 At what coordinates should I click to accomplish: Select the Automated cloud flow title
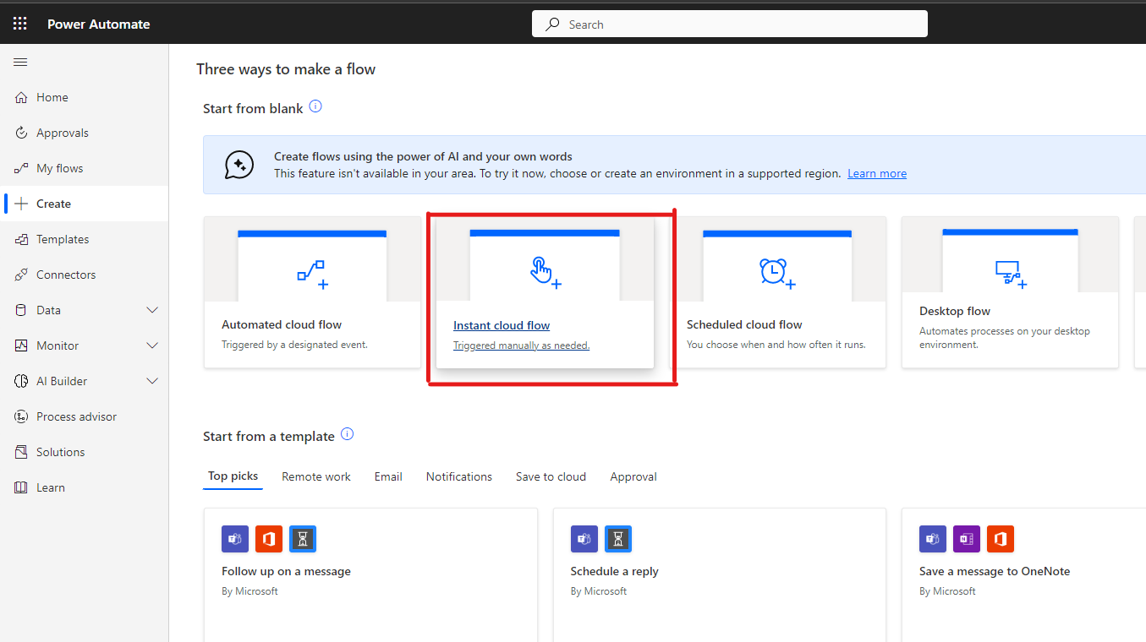[282, 324]
